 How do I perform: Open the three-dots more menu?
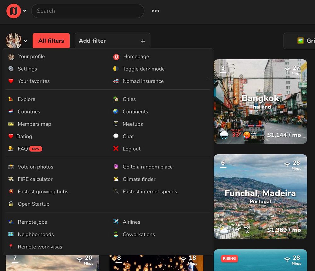click(x=156, y=11)
